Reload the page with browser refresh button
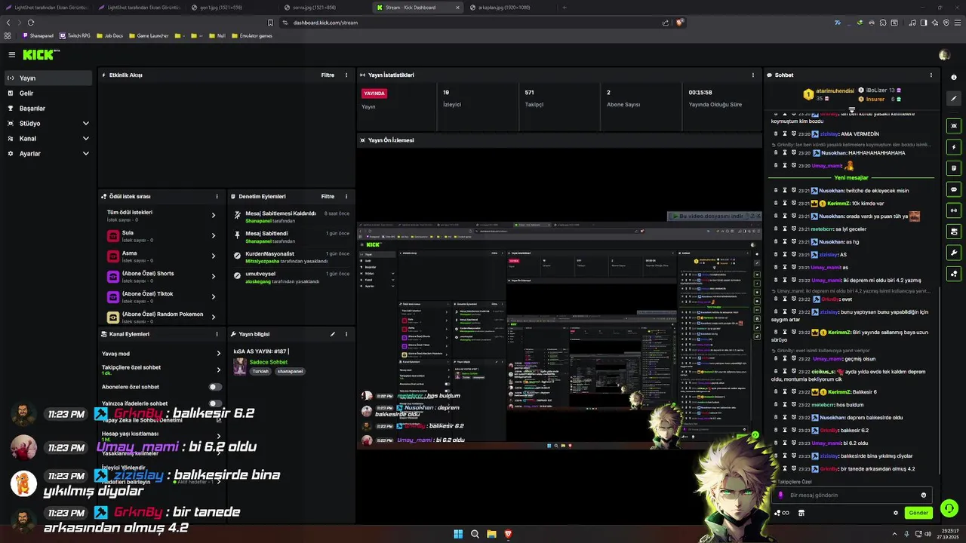 tap(31, 23)
